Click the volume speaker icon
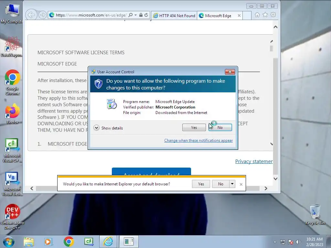This screenshot has width=331, height=248. 298,242
